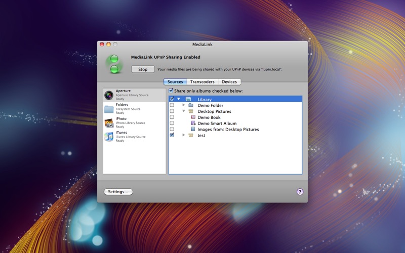Click the Images from Desktop Pictures icon
The width and height of the screenshot is (405, 253).
tap(193, 130)
